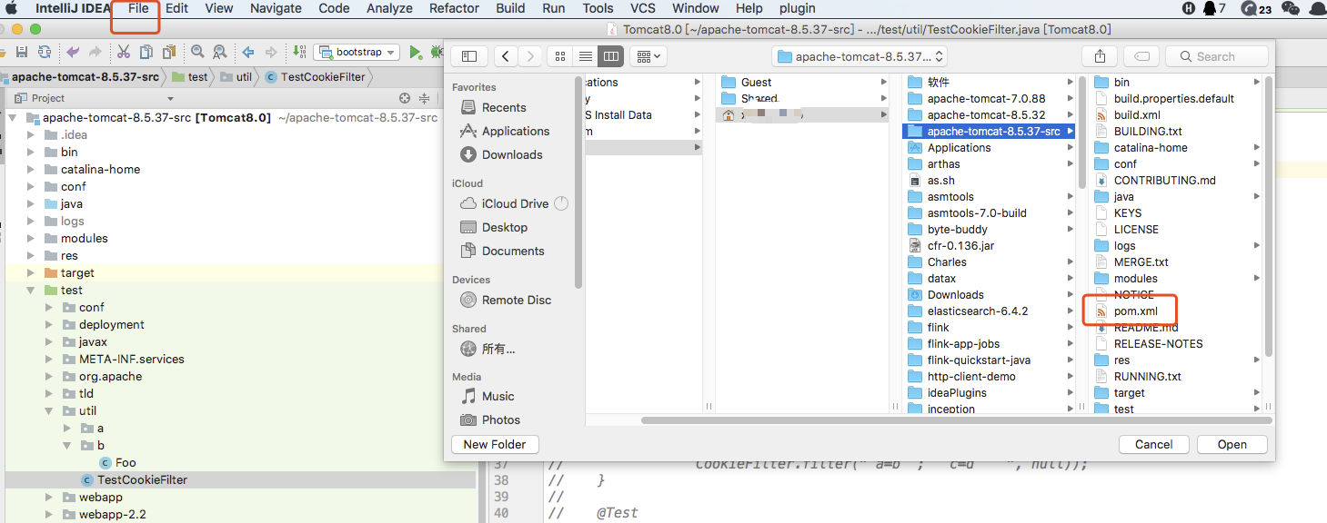
Task: Click the Replace icon in the toolbar
Action: (x=220, y=53)
